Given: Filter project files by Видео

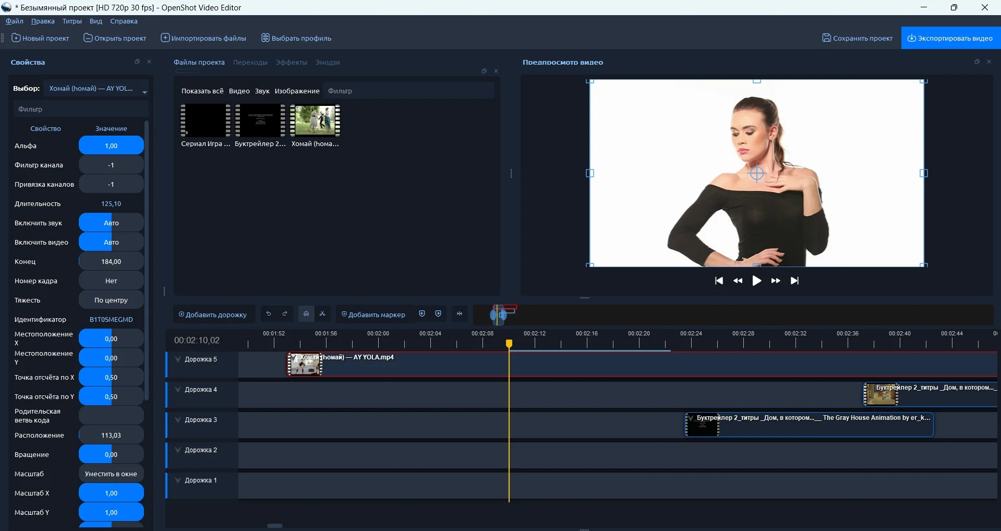Looking at the screenshot, I should (x=239, y=91).
